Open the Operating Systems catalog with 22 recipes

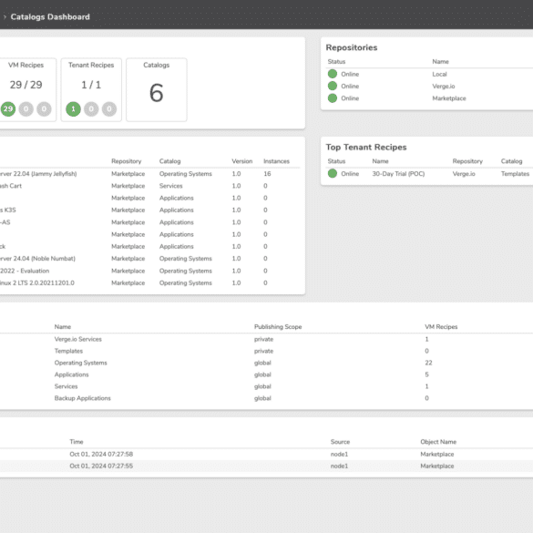[x=80, y=363]
